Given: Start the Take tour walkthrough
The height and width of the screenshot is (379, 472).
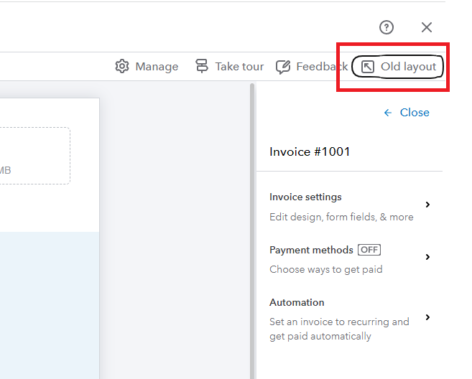Looking at the screenshot, I should (x=239, y=67).
